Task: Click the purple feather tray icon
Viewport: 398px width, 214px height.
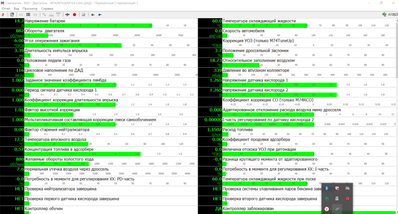Action: click(337, 209)
